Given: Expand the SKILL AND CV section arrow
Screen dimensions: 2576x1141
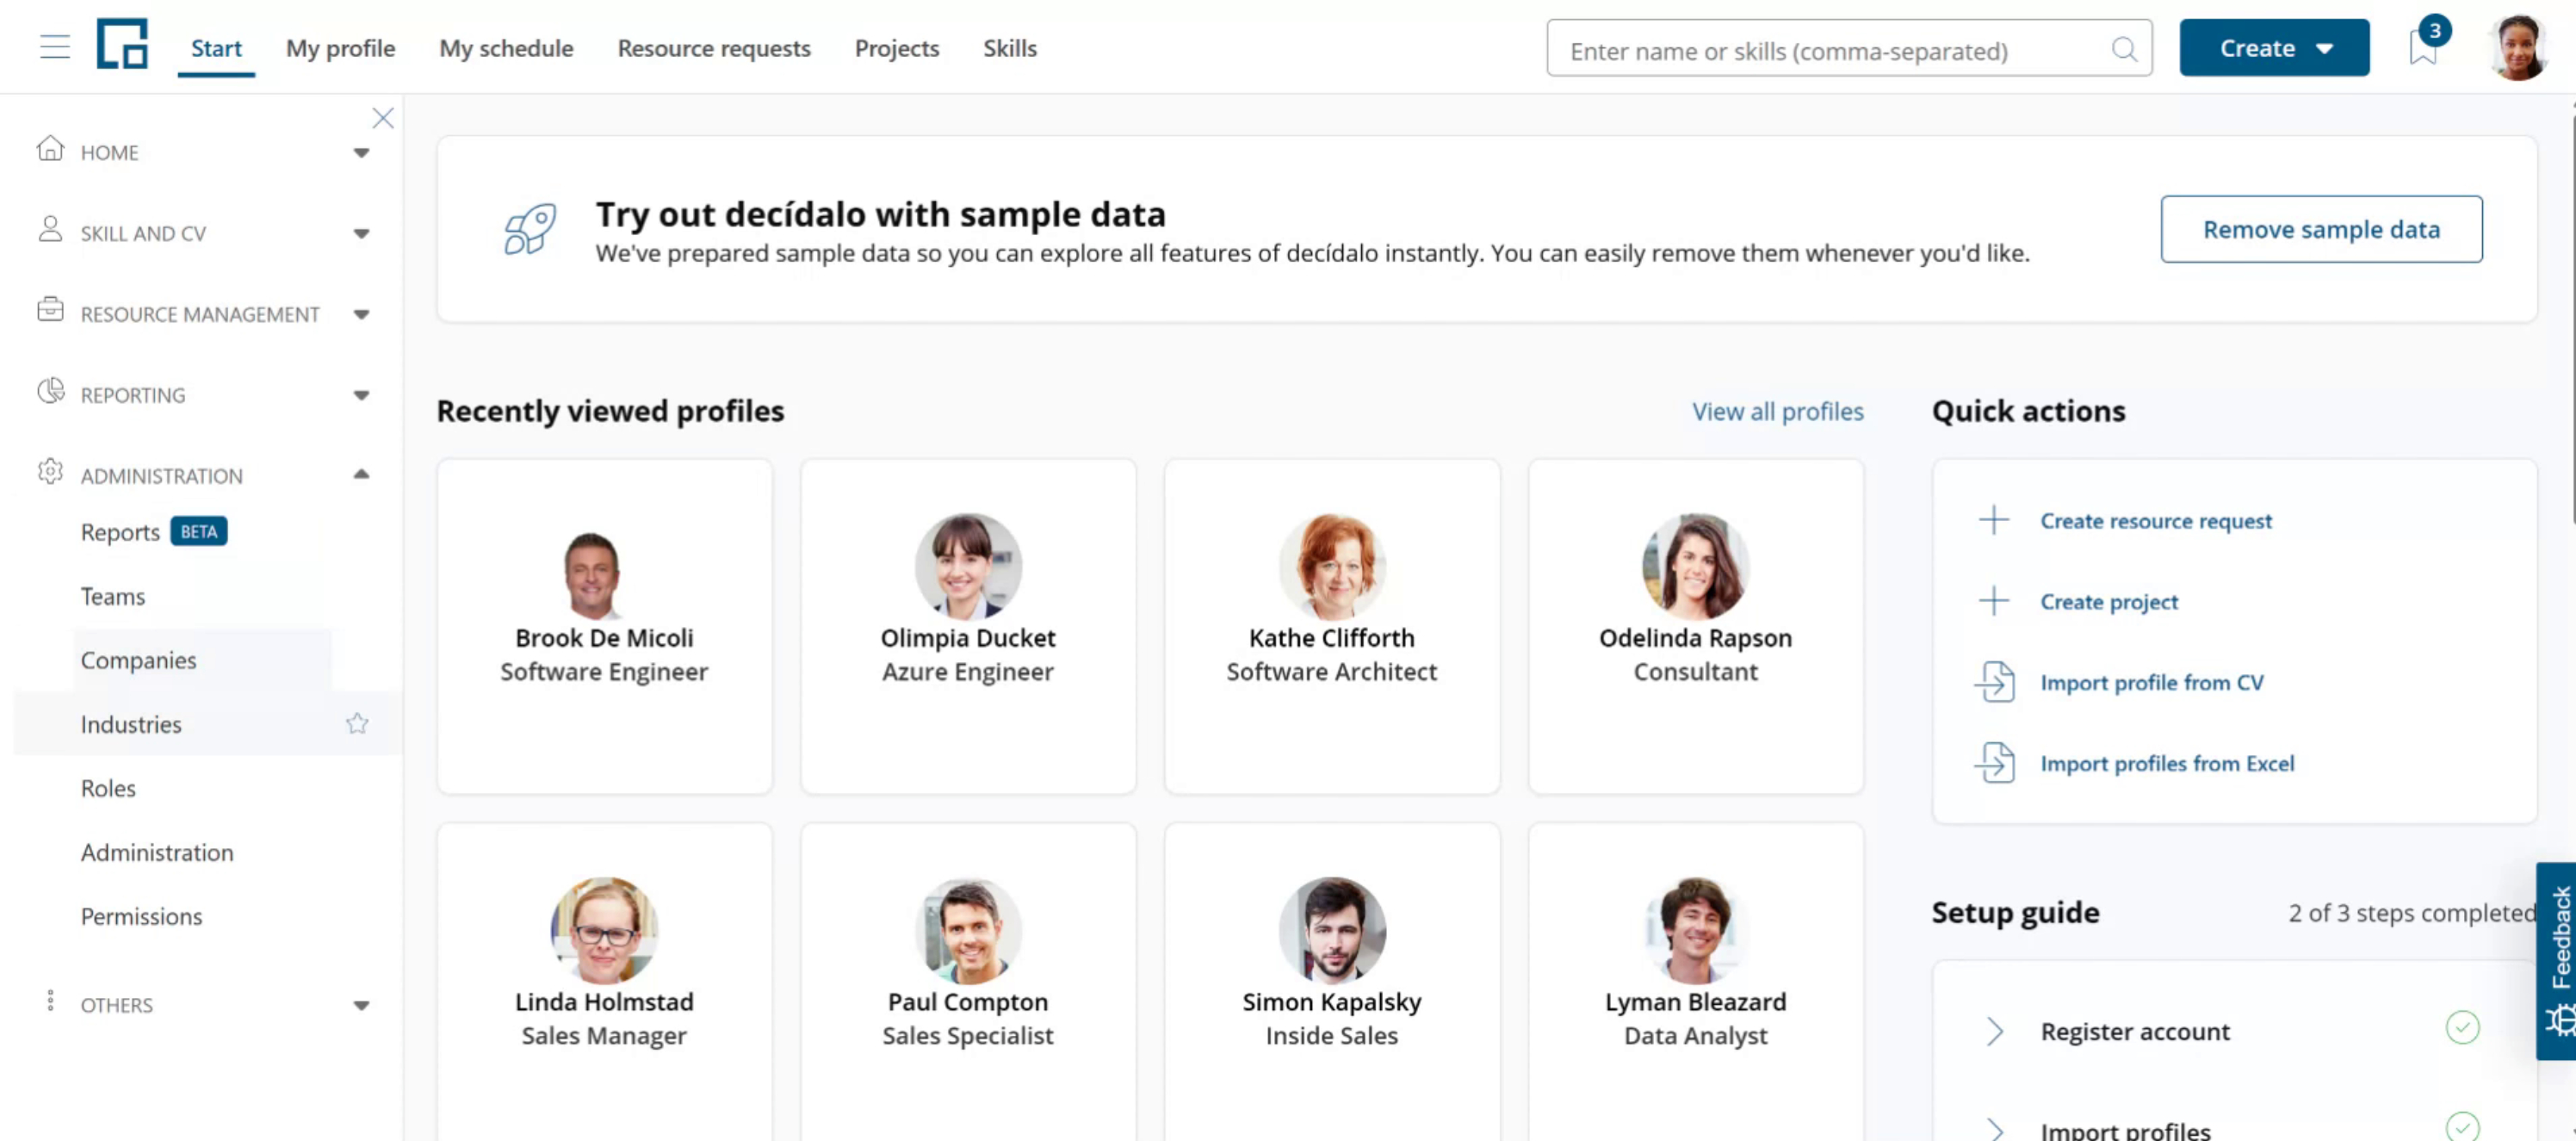Looking at the screenshot, I should (x=361, y=234).
